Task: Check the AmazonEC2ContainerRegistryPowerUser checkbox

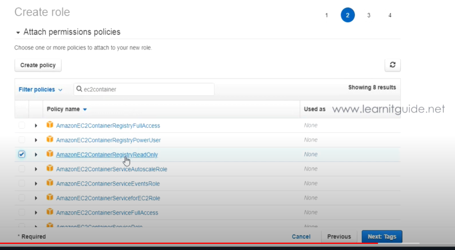Action: (x=22, y=139)
